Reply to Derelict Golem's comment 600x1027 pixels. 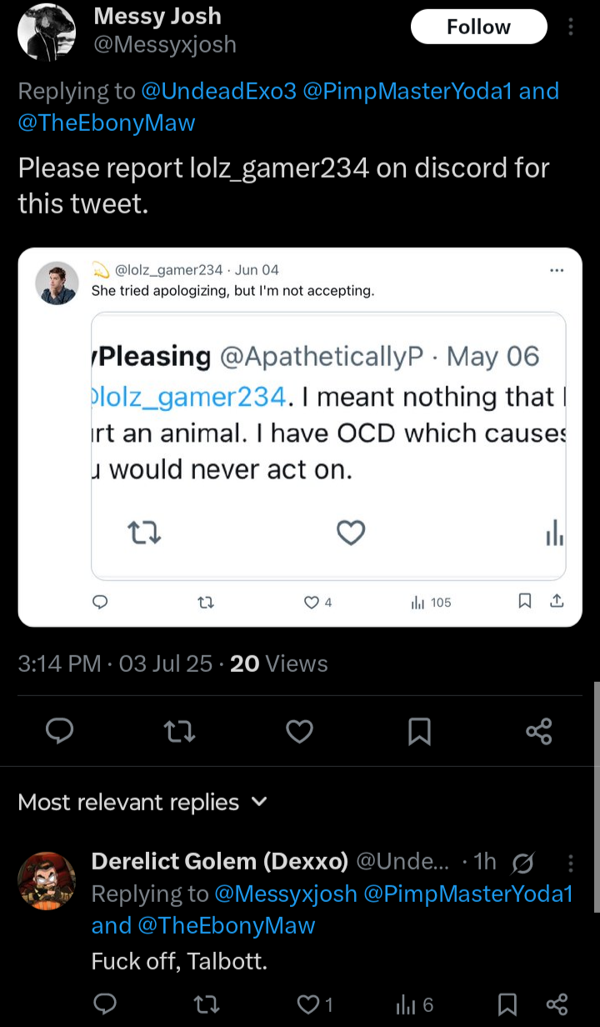(x=104, y=1004)
